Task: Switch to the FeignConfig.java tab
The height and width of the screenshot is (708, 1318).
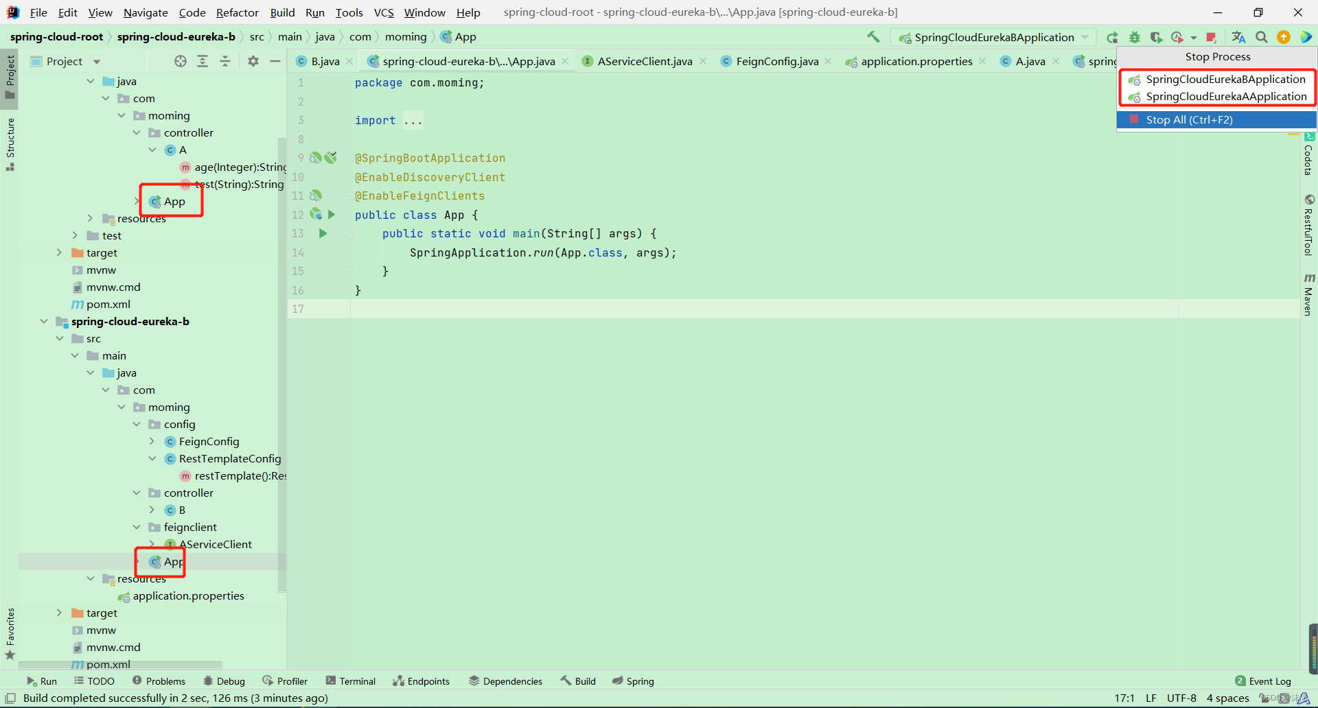Action: [776, 61]
